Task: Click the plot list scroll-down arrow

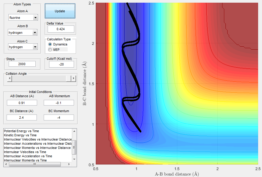Action: (x=74, y=159)
